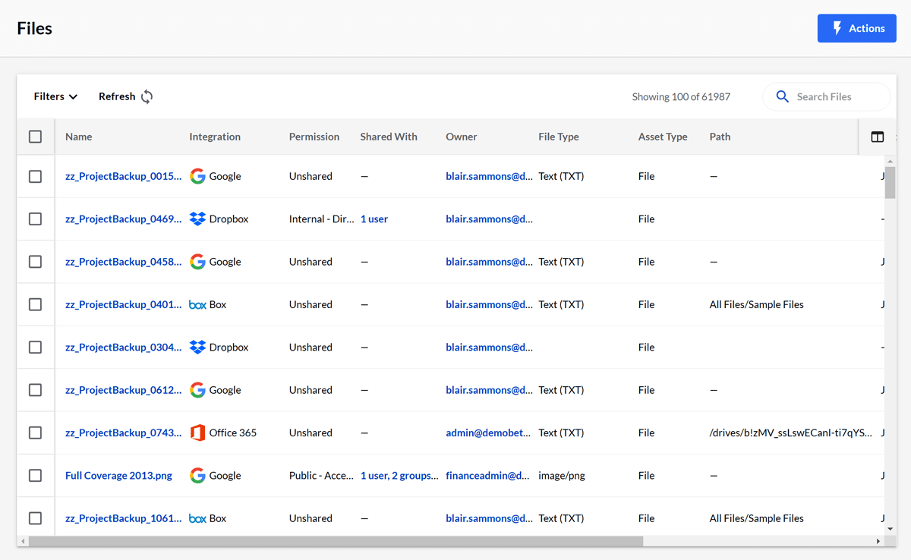The height and width of the screenshot is (560, 911).
Task: Expand the Filters dropdown
Action: tap(55, 96)
